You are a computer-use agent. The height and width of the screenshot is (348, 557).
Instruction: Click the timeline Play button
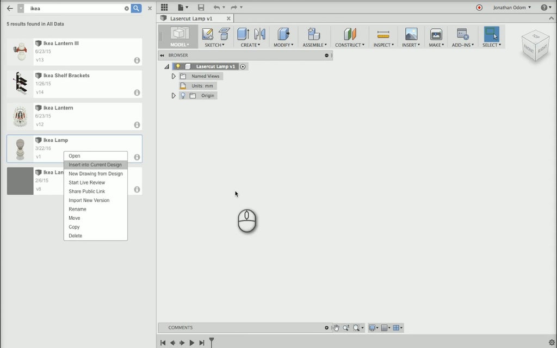192,343
